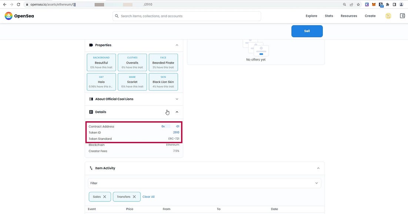
Task: Click the search magnifier icon
Action: 117,16
